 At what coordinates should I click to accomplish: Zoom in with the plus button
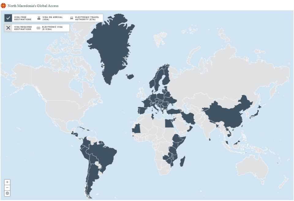pos(7,182)
